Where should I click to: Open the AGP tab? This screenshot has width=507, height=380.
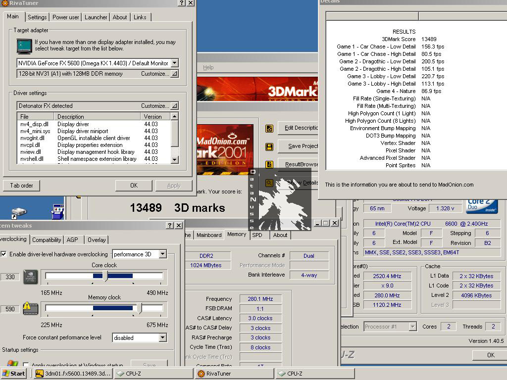pos(72,240)
